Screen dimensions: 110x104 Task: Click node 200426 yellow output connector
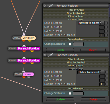coord(32,51)
